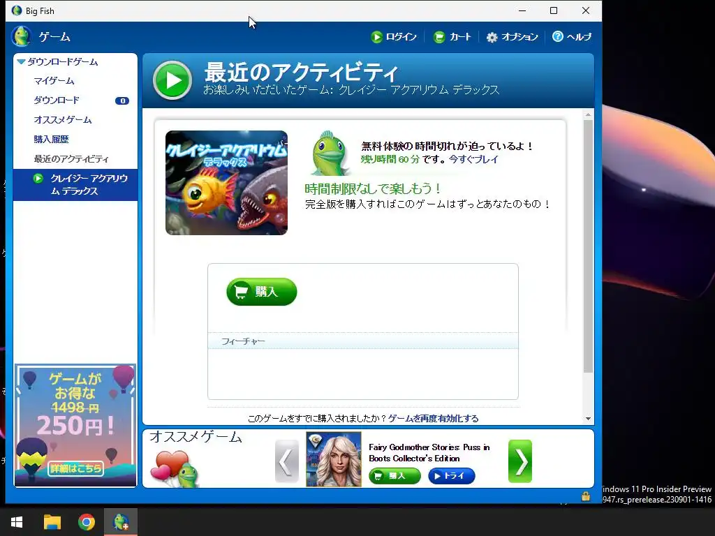Click the Big Fish logo beside ゲーム

21,36
